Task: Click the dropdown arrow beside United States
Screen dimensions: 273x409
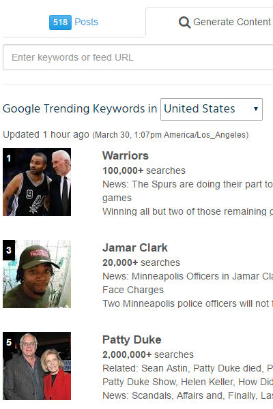Action: (256, 109)
